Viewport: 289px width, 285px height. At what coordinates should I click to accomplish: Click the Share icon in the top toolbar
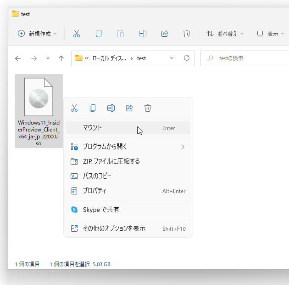[165, 34]
